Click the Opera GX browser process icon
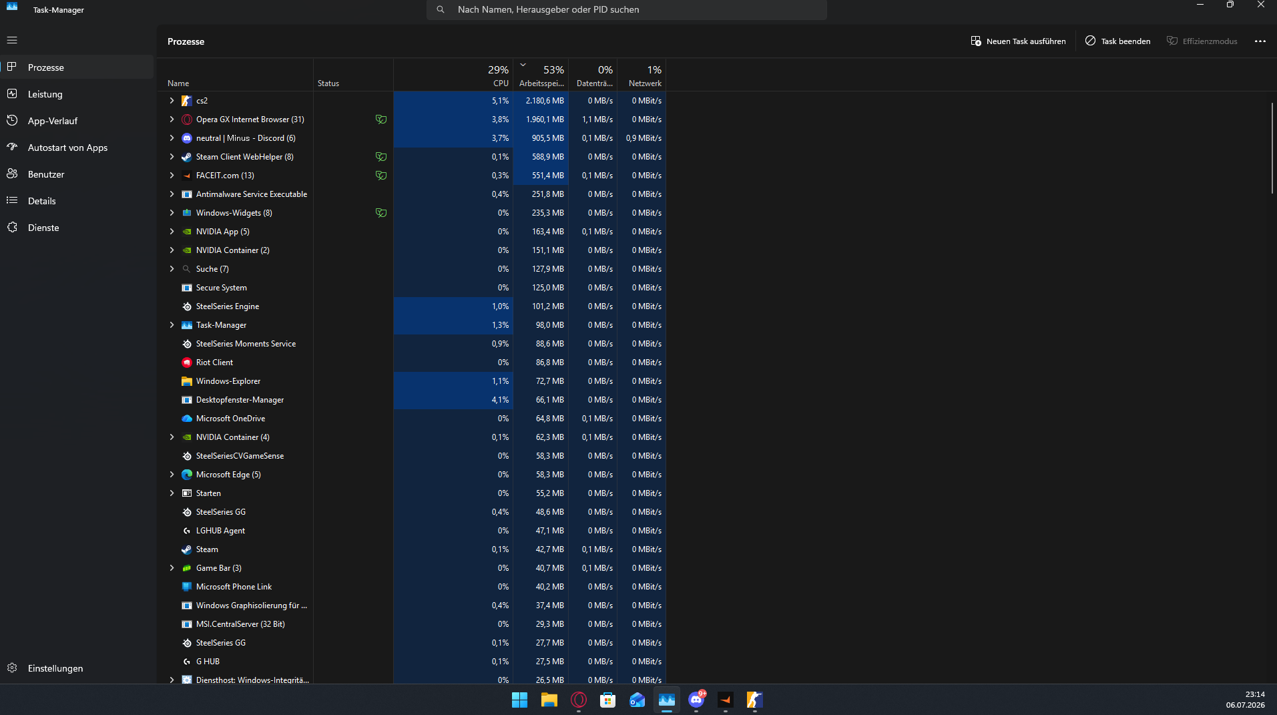This screenshot has height=715, width=1277. pos(187,120)
